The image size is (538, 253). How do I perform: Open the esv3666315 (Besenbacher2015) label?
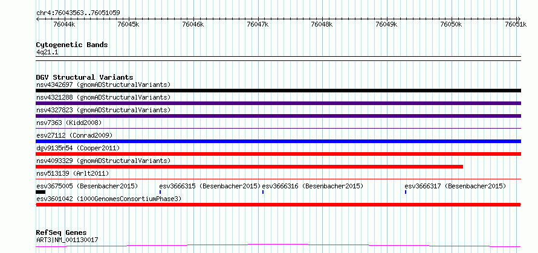(210, 186)
